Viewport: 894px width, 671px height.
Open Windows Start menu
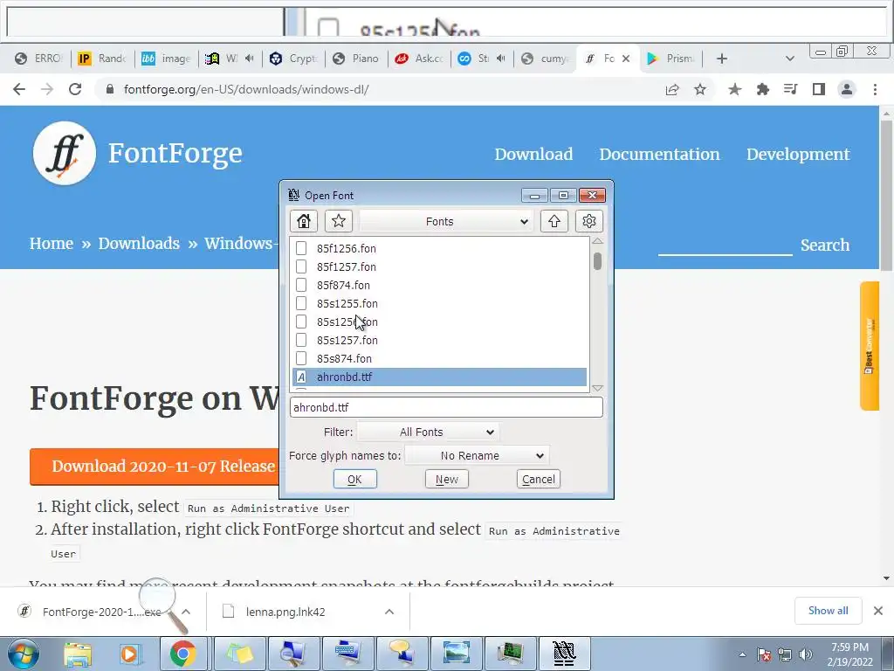tap(23, 654)
